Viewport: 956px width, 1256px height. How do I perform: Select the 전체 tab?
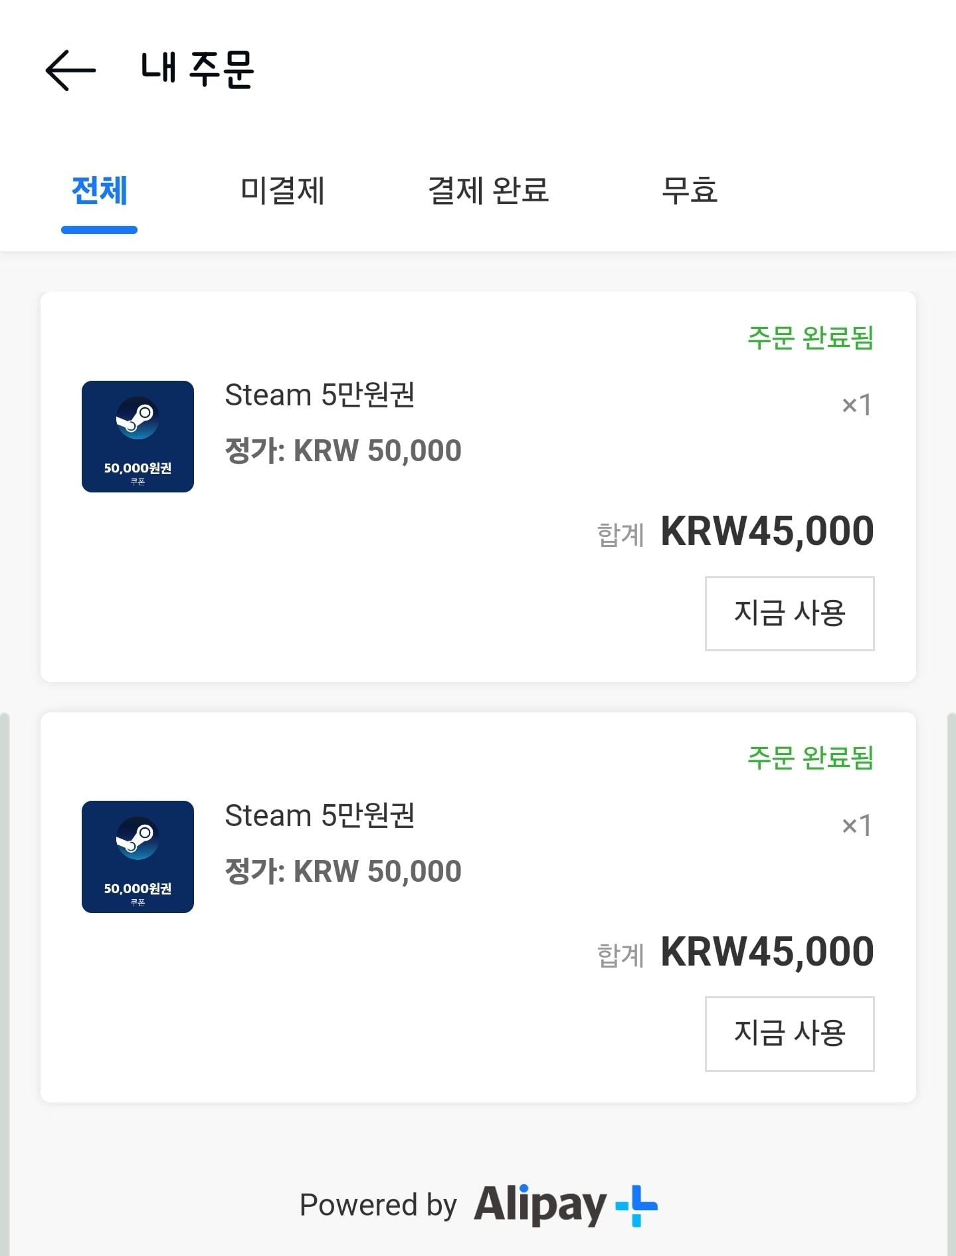99,191
